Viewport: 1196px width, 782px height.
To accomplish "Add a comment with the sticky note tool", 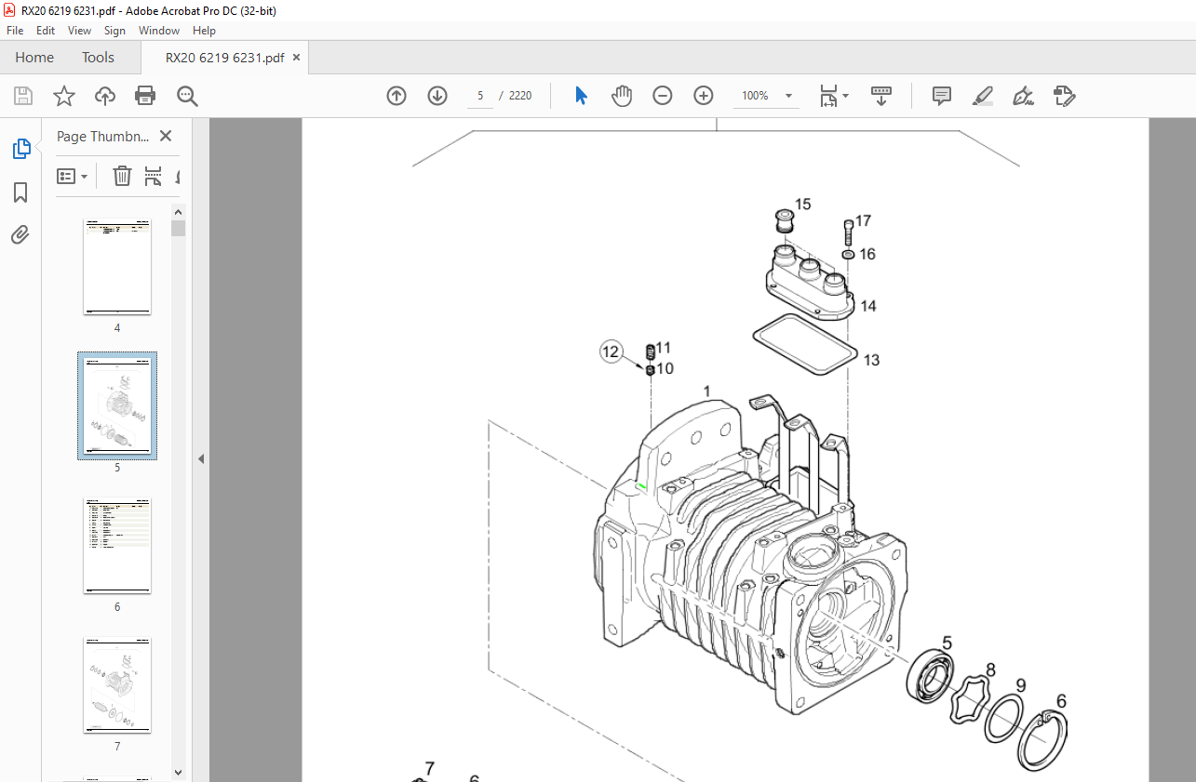I will click(x=942, y=96).
